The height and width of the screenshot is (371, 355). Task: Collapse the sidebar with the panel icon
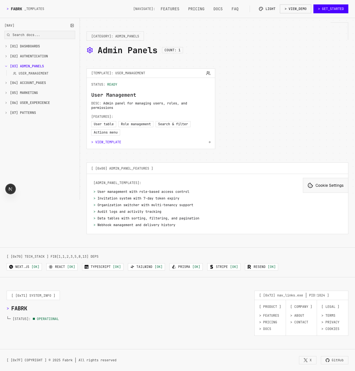tap(72, 25)
